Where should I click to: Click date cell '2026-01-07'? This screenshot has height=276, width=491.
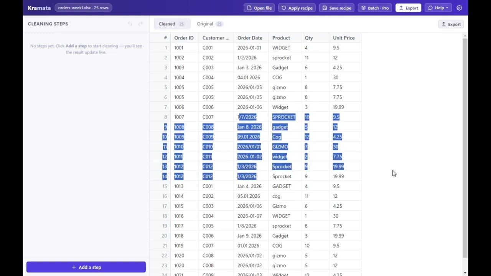(x=251, y=216)
